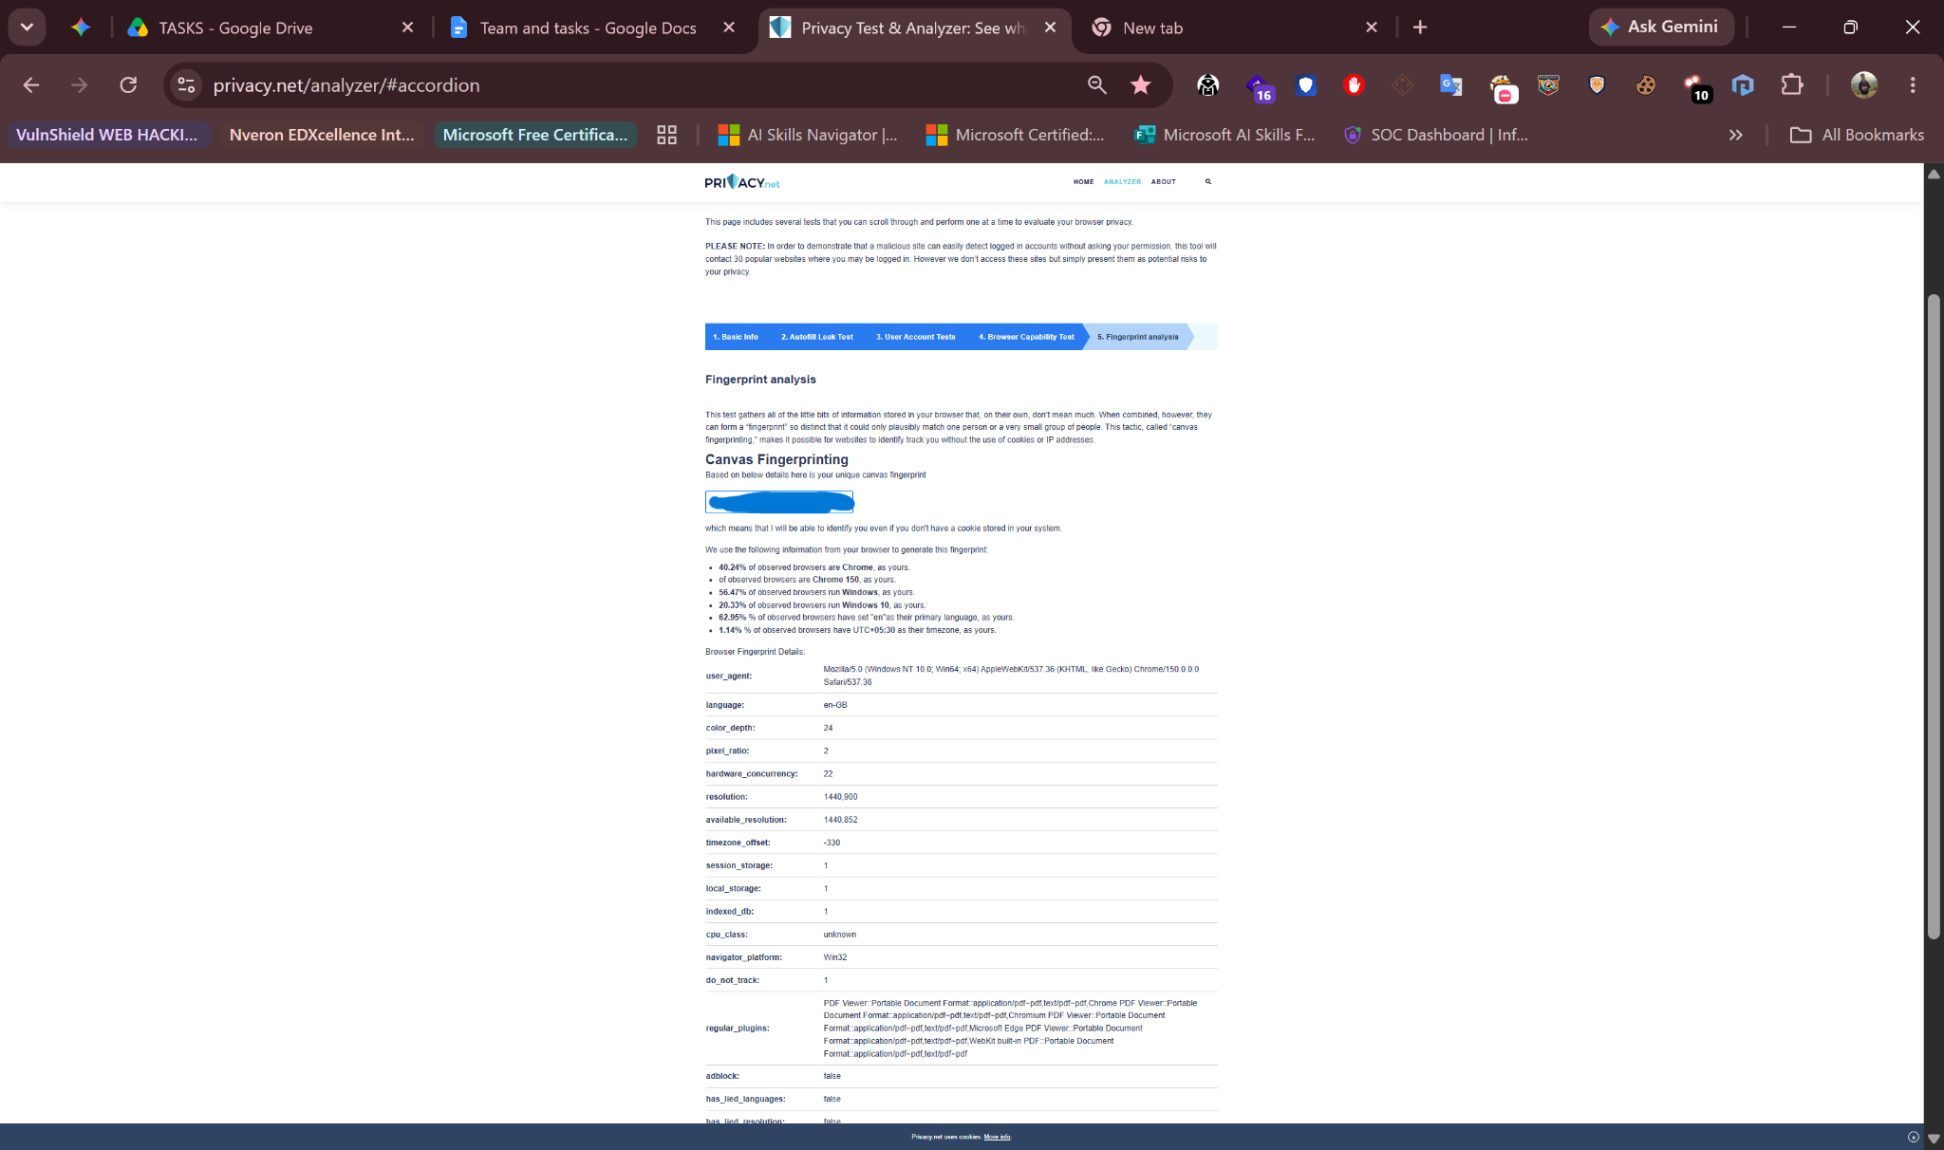Open Nveron EDXcellence Int... bookmark
This screenshot has height=1150, width=1944.
pos(322,135)
